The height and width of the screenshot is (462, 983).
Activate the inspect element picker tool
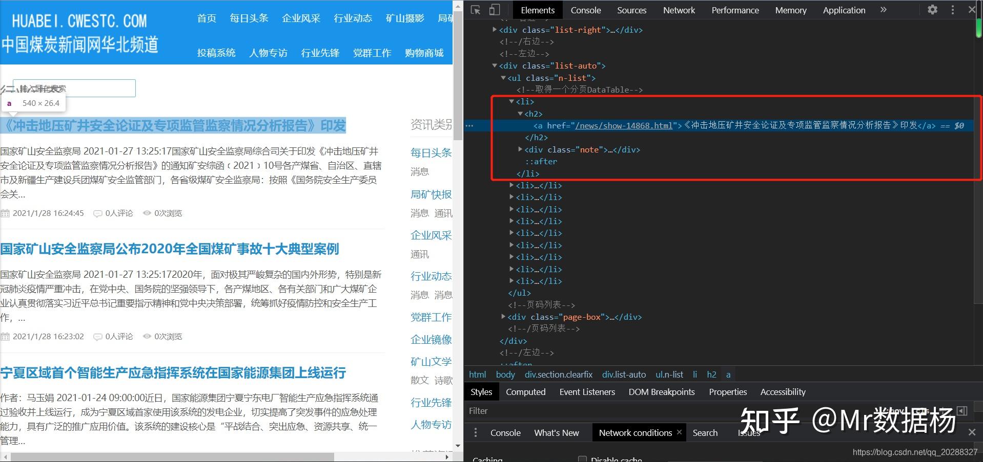(x=476, y=10)
